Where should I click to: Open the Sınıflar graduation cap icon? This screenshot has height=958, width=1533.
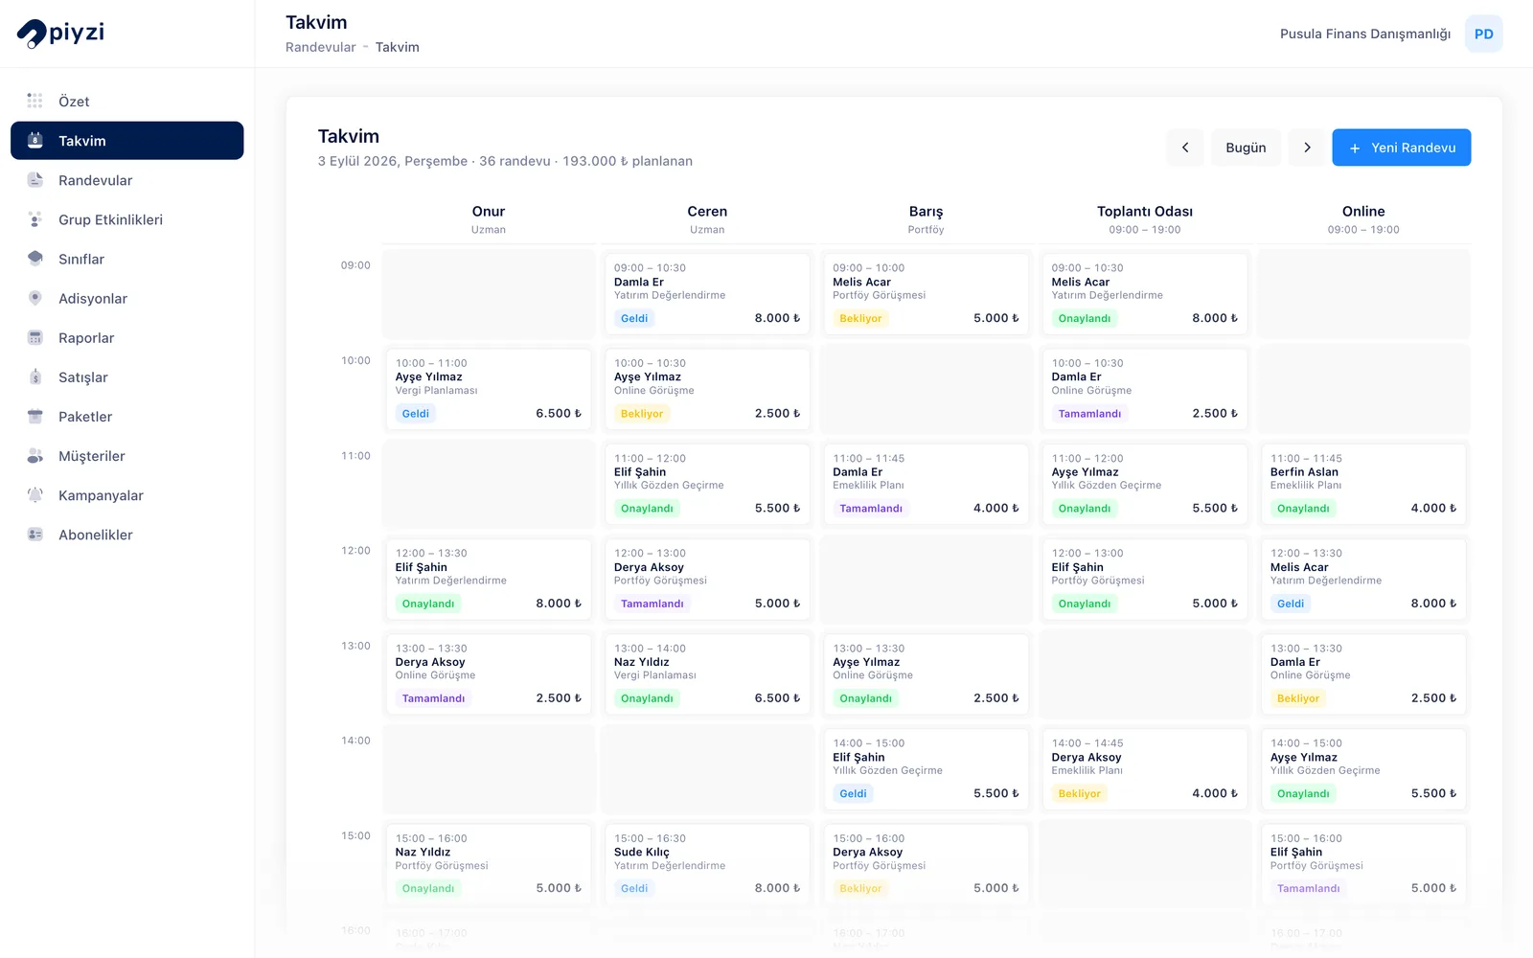click(x=35, y=259)
